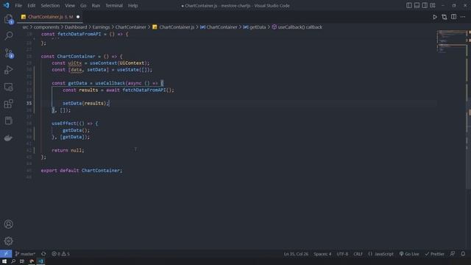Click 'return null;' line in code
This screenshot has height=265, width=471.
point(68,150)
